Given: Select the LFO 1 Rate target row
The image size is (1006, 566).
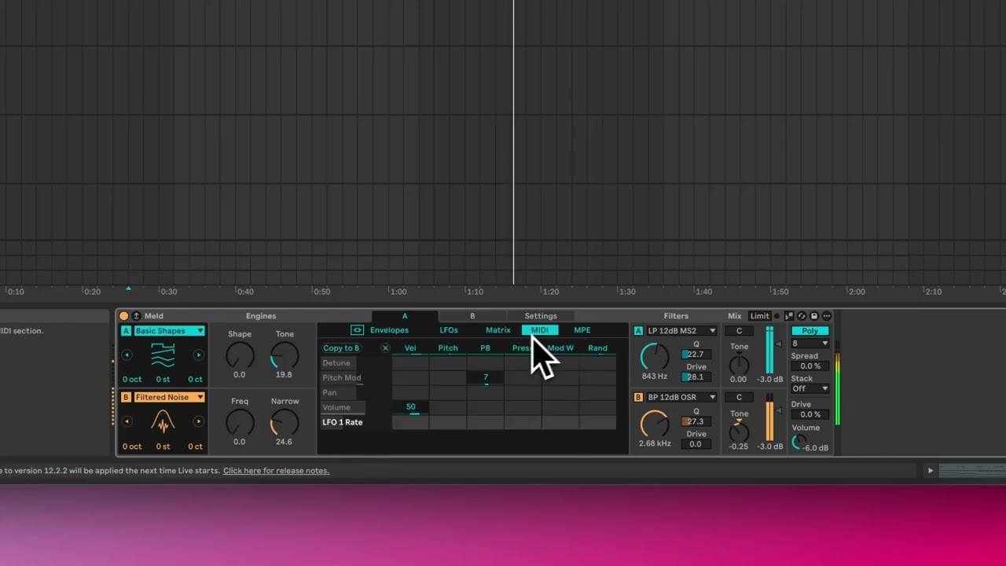Looking at the screenshot, I should tap(343, 423).
